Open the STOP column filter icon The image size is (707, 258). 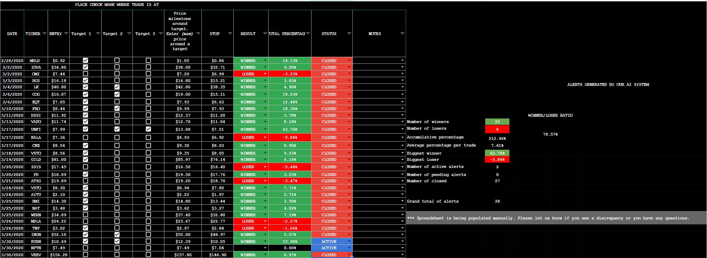click(x=230, y=34)
